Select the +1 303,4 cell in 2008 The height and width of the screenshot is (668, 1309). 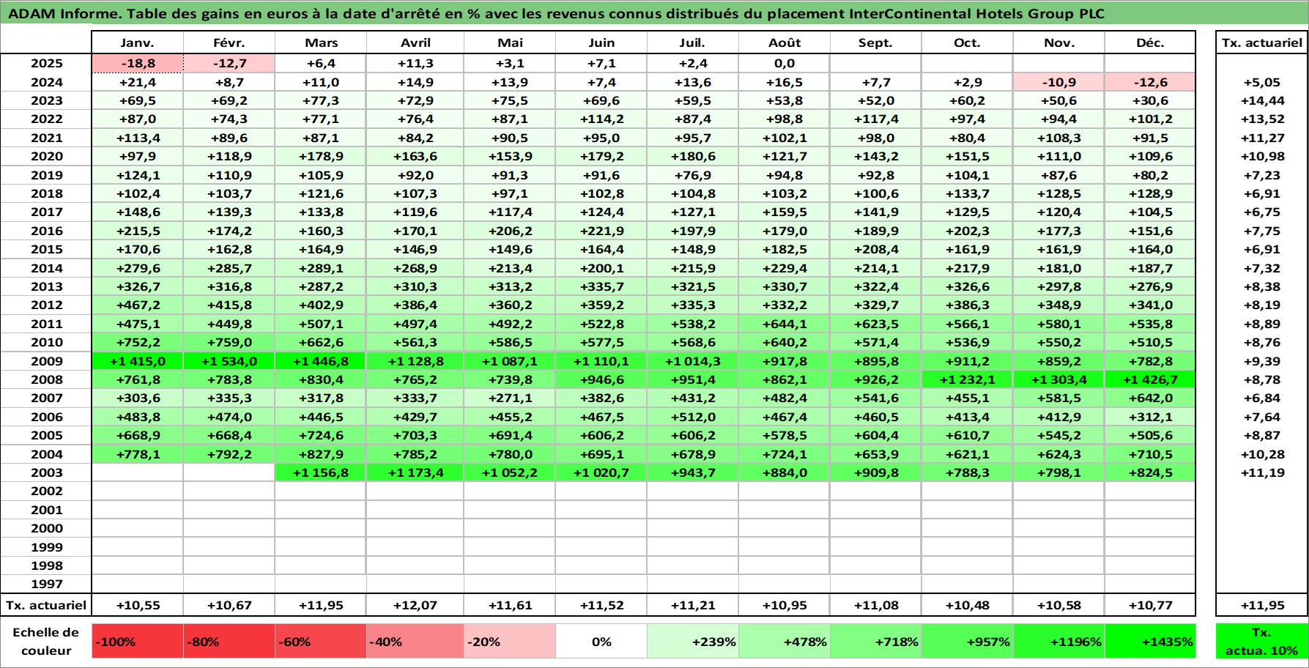[1058, 379]
